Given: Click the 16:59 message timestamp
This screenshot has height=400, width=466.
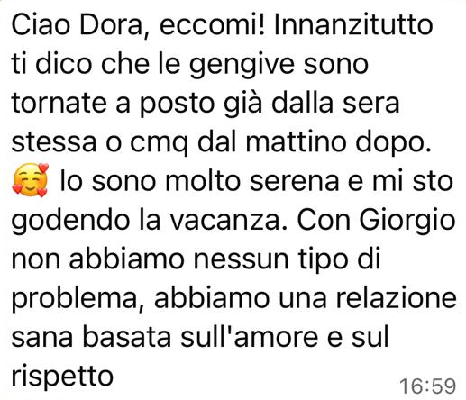Looking at the screenshot, I should pyautogui.click(x=427, y=386).
